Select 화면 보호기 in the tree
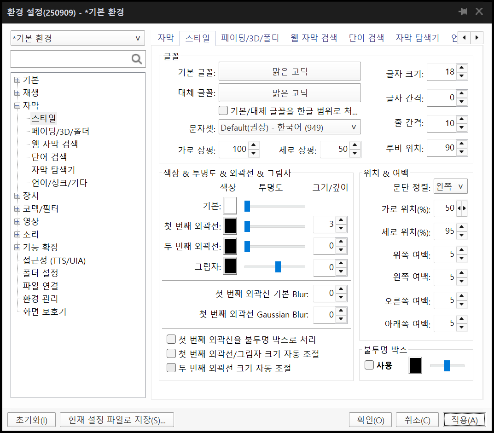 pos(44,312)
